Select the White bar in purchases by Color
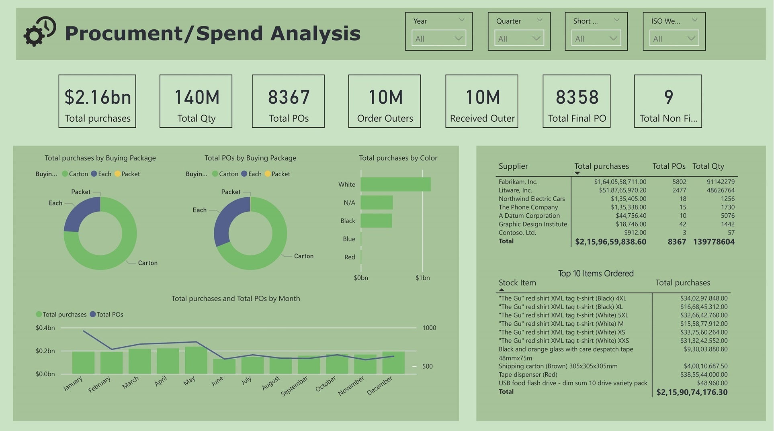This screenshot has width=774, height=431. 395,184
